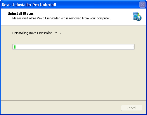
Task: Click the separator line above the Cancel button
Action: tap(74, 100)
